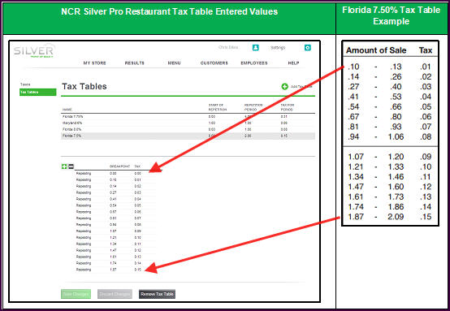This screenshot has width=450, height=311.
Task: Click the Start of Repetition column header
Action: [x=218, y=107]
